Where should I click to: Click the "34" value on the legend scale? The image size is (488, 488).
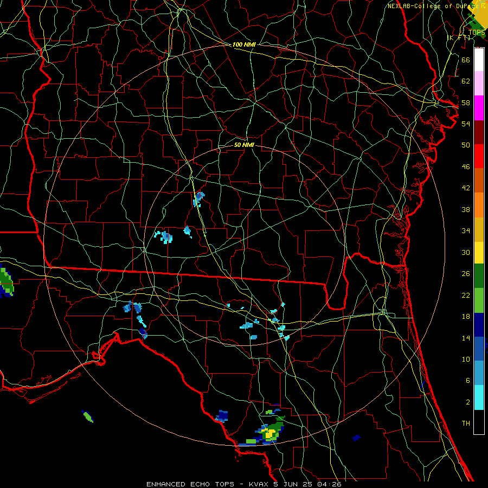pos(466,231)
